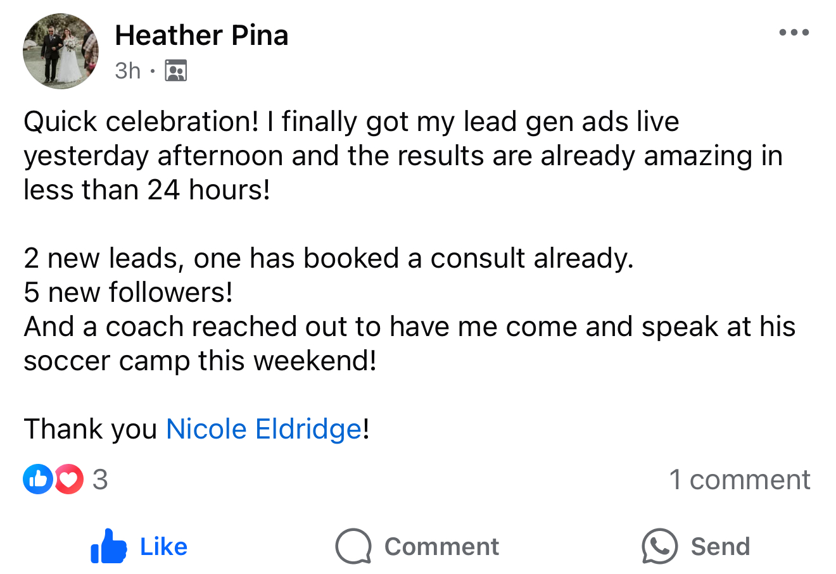Click the speech bubble Comment icon
836x574 pixels.
tap(353, 546)
